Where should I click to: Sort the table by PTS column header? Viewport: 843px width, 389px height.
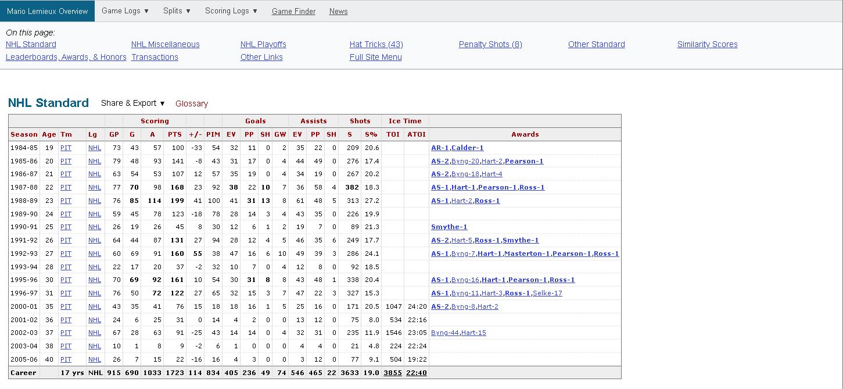click(x=174, y=134)
